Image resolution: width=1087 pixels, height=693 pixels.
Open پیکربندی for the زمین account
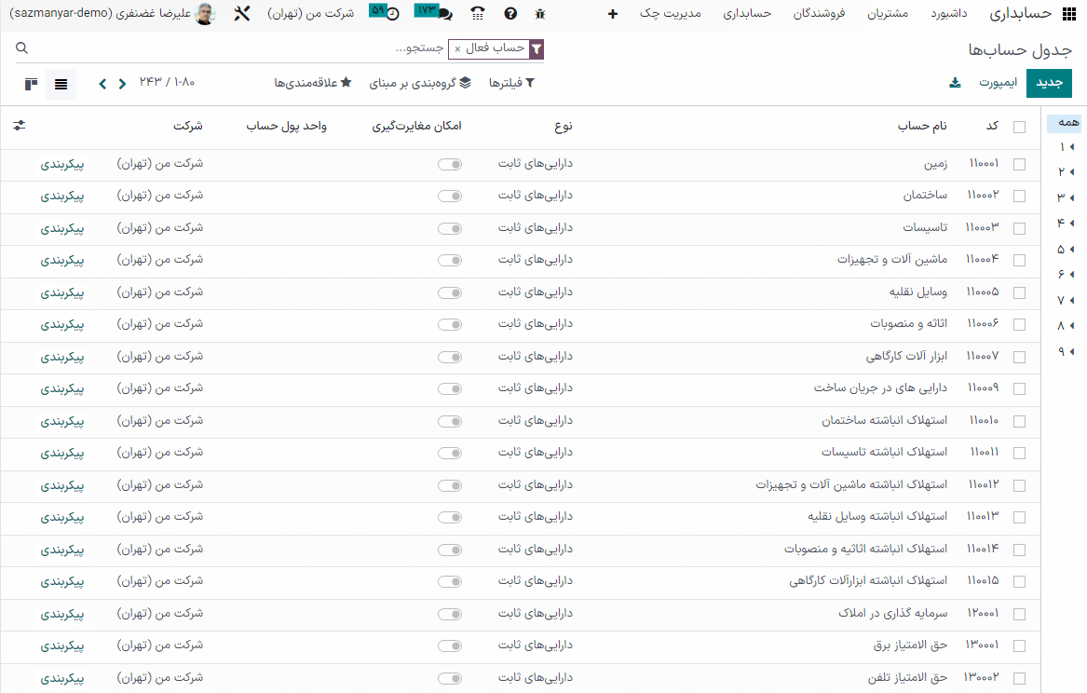coord(61,164)
